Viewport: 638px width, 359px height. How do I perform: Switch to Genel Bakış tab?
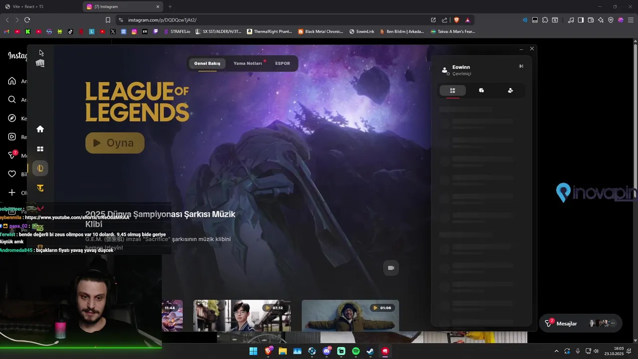tap(207, 63)
